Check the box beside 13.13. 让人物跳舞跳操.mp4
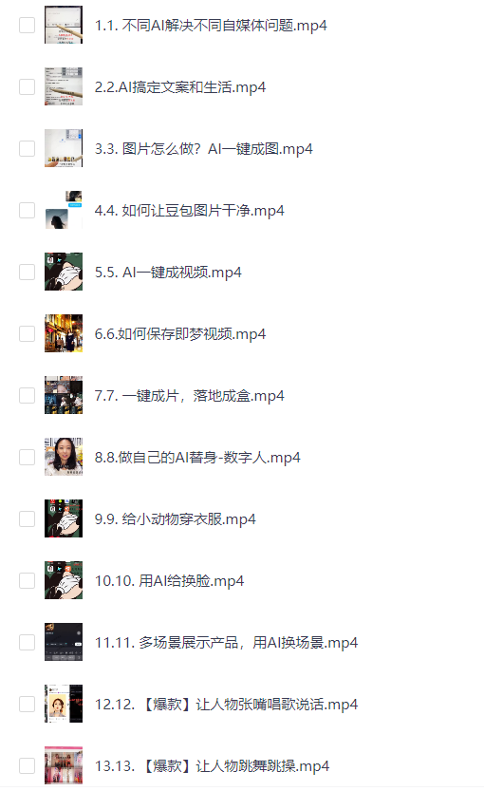 [28, 765]
